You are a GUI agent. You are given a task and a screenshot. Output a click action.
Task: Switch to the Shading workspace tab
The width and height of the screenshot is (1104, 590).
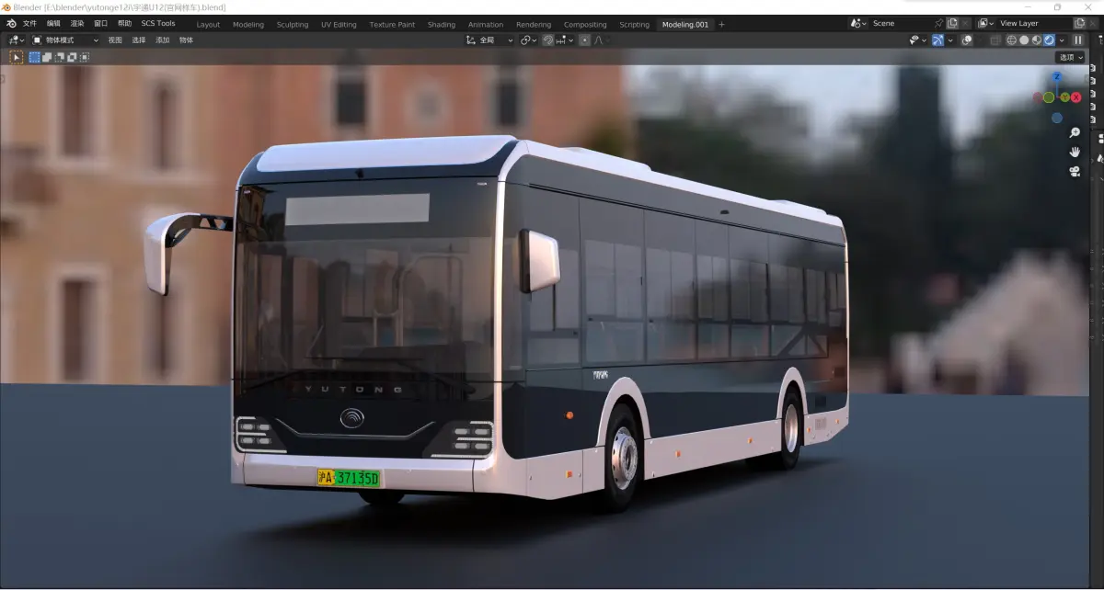tap(442, 25)
